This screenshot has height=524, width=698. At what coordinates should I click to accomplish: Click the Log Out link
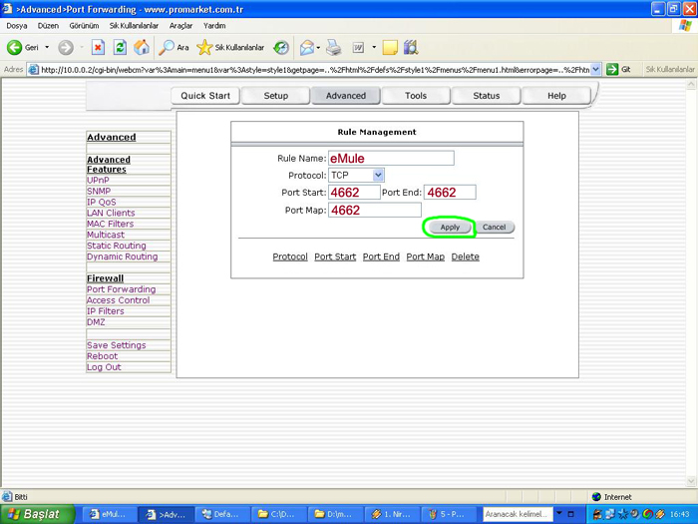pos(104,367)
